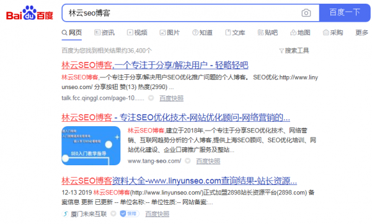The image size is (372, 224).
Task: Open the 图片 tab
Action: (x=170, y=32)
